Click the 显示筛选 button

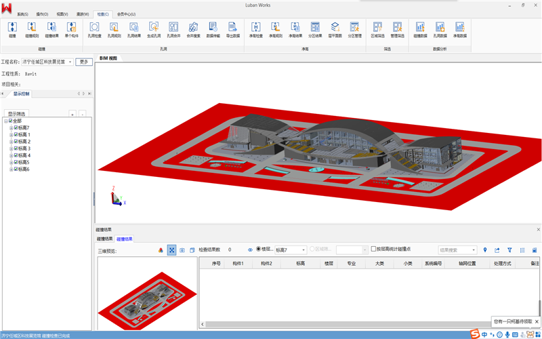[16, 113]
